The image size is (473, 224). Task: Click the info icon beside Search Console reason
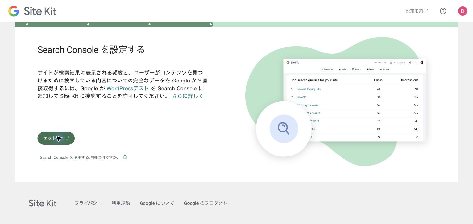[x=125, y=157]
